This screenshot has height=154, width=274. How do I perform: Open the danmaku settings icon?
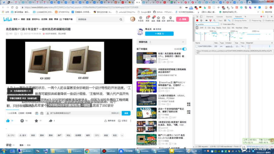(42, 113)
